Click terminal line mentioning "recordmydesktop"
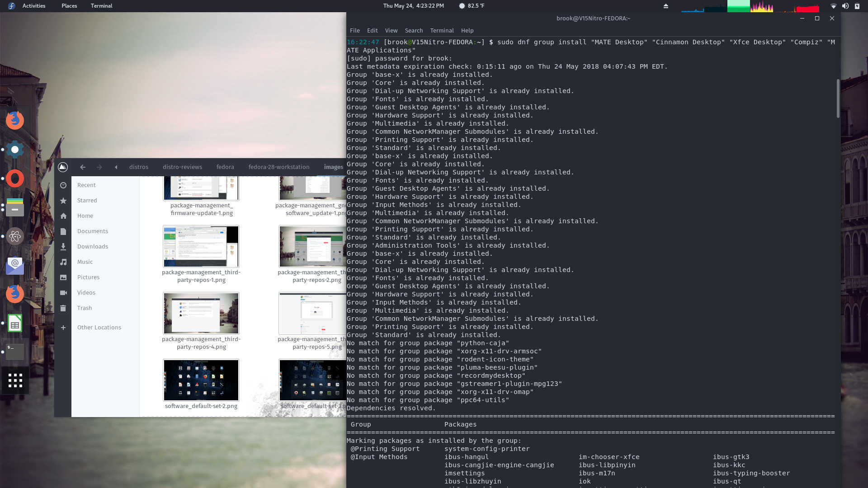This screenshot has height=488, width=868. click(x=436, y=375)
